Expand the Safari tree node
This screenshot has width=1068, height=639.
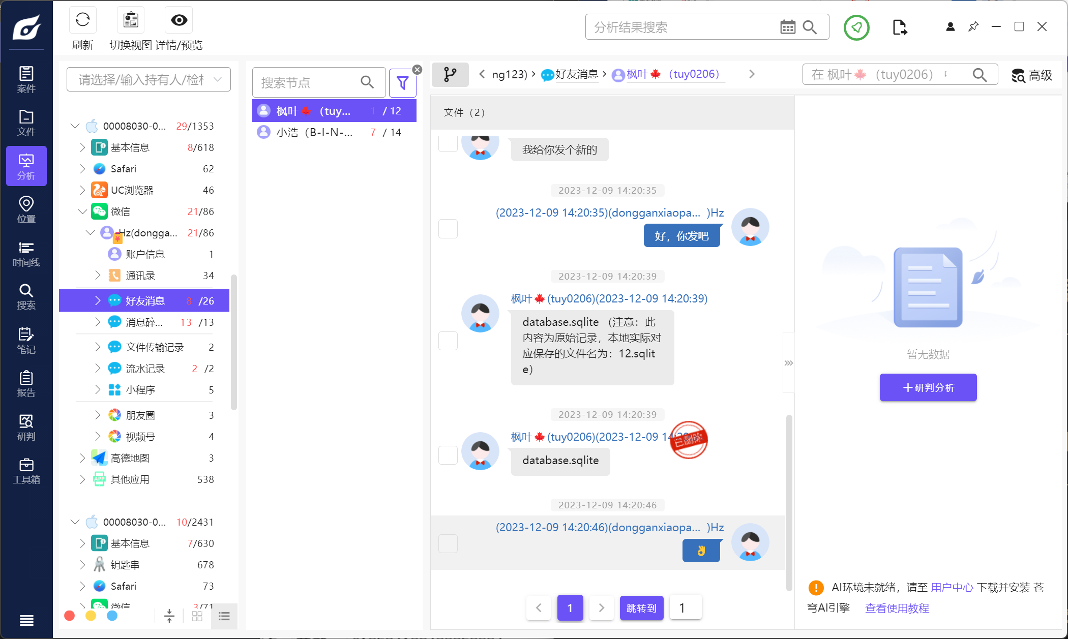(82, 169)
